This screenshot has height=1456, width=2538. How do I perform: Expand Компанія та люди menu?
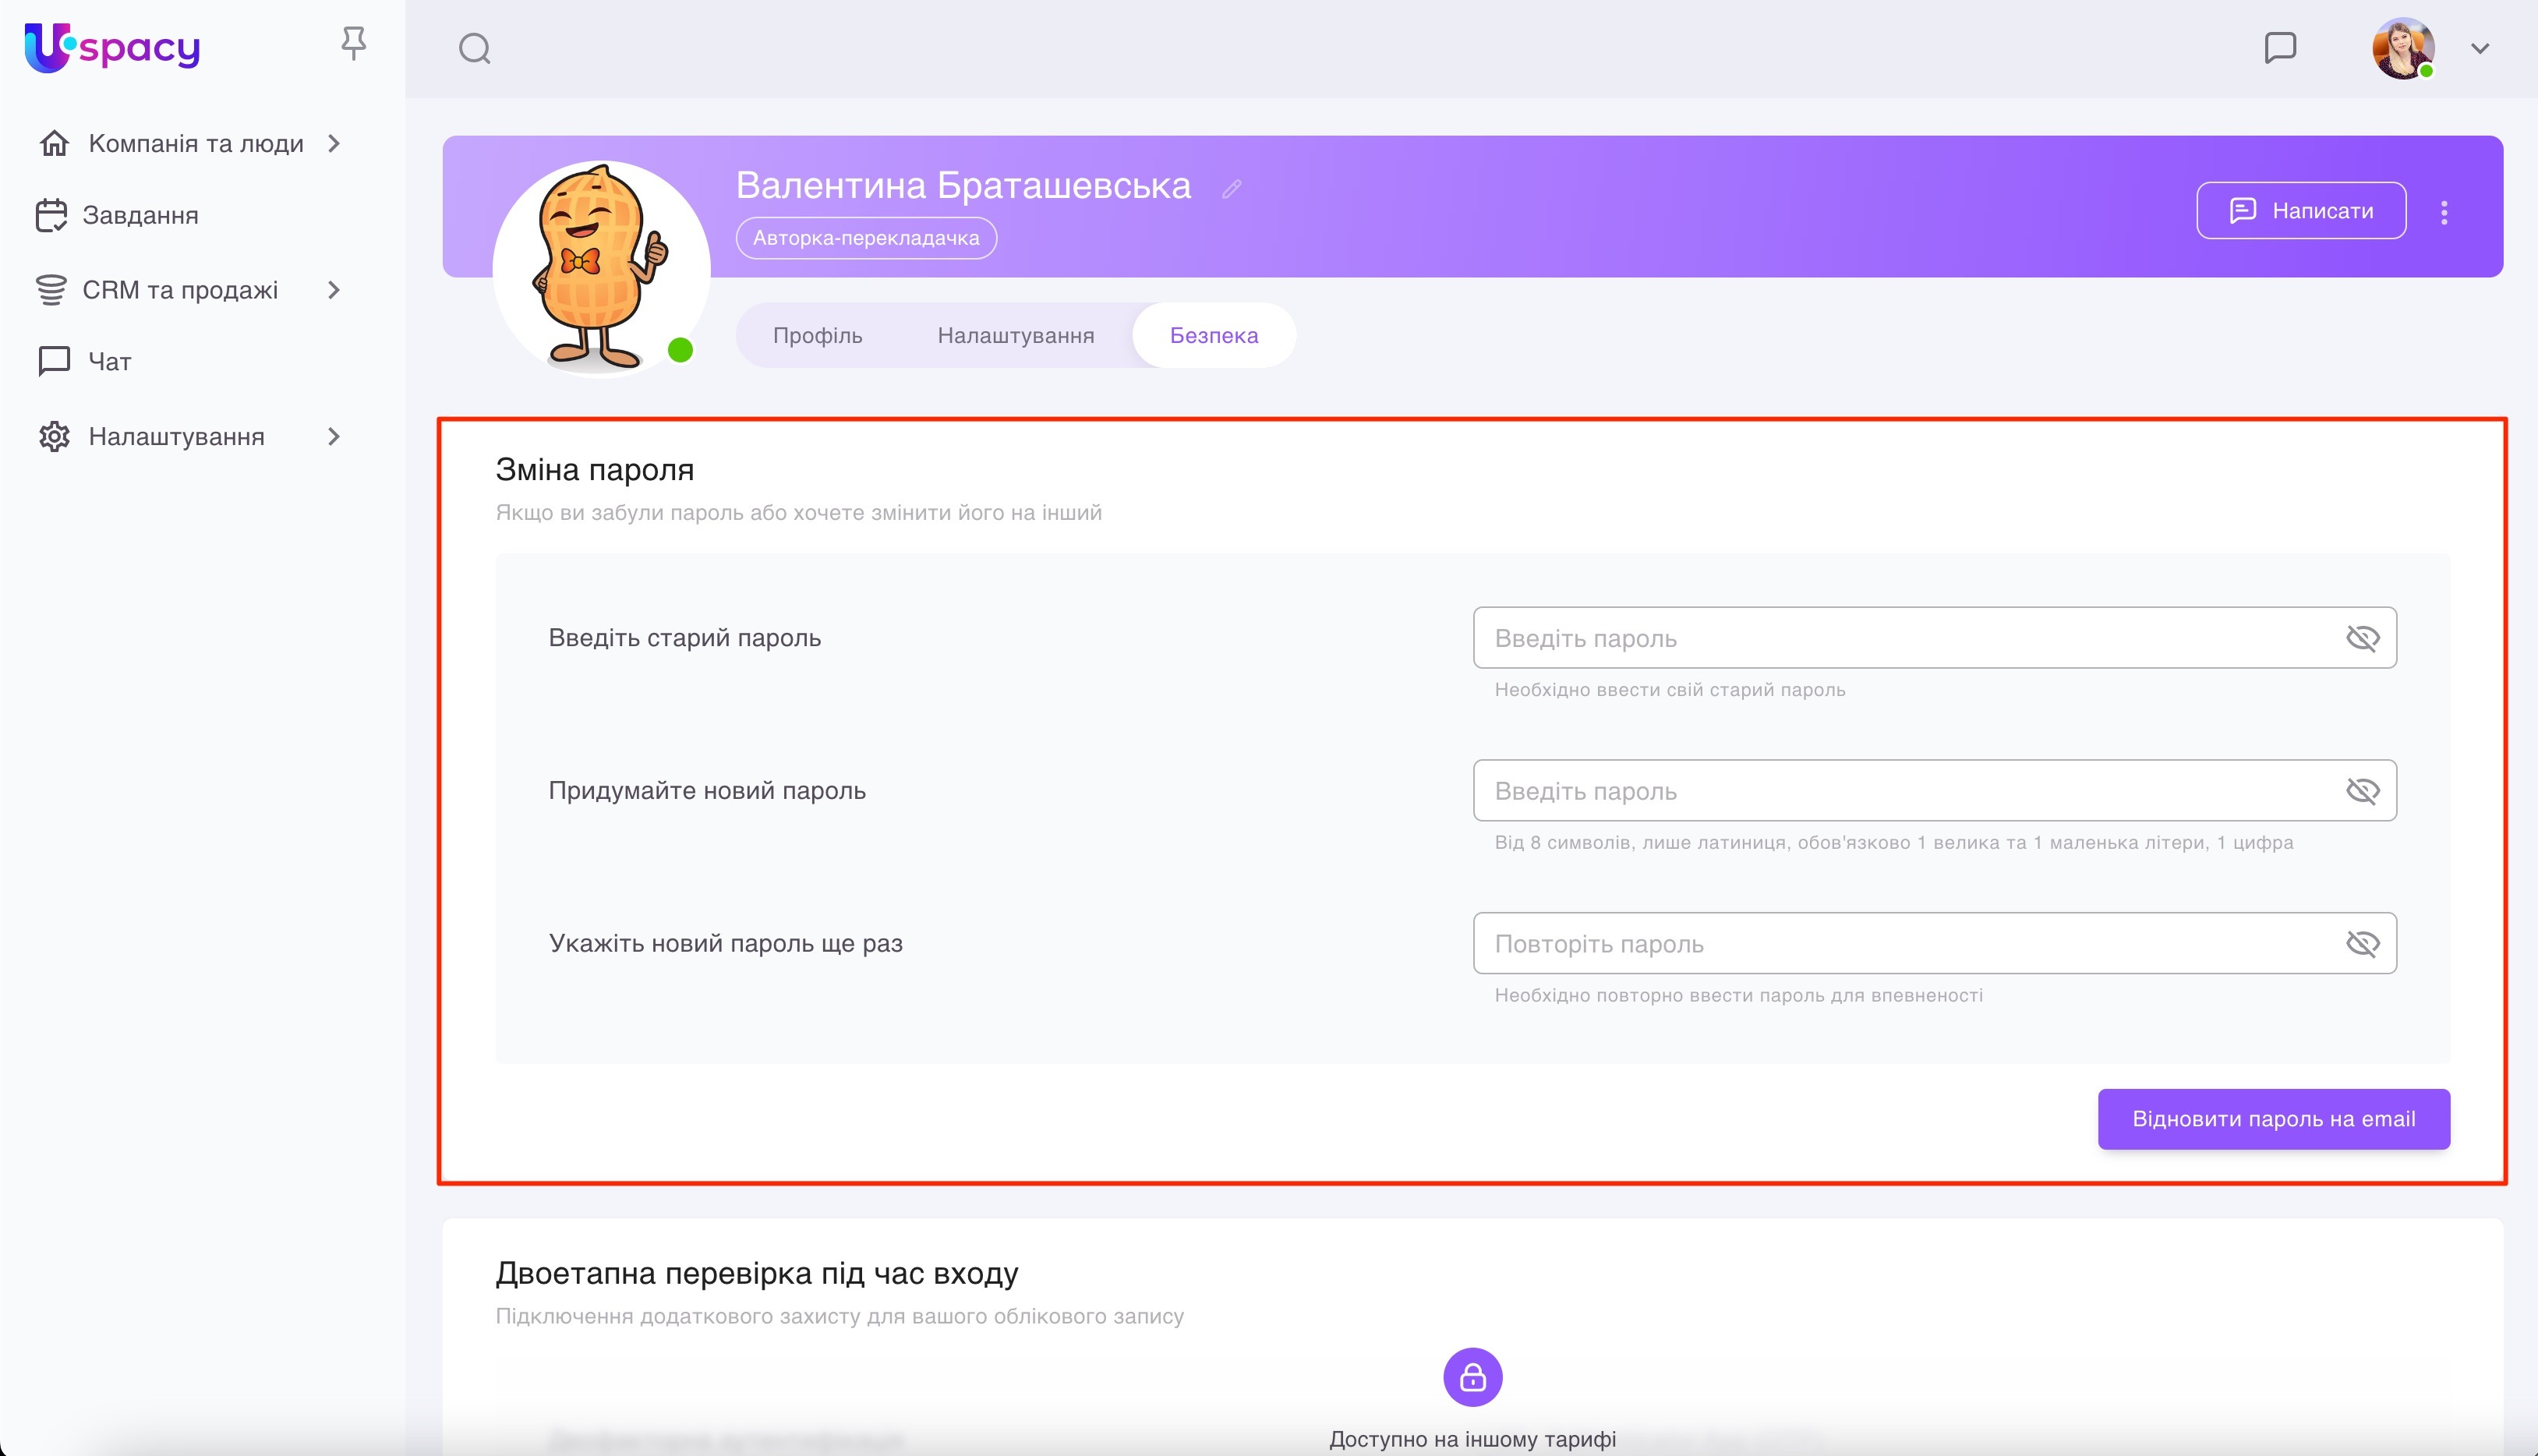click(334, 143)
